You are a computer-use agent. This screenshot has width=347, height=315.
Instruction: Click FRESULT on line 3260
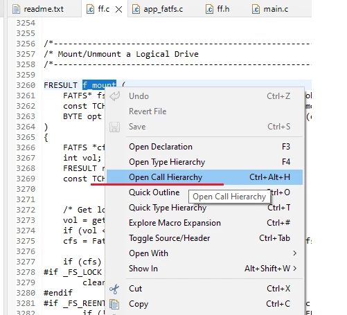tap(60, 85)
